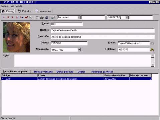This screenshot has height=120, width=160.
Task: Click the client photo thumbnail
Action: (x=16, y=37)
